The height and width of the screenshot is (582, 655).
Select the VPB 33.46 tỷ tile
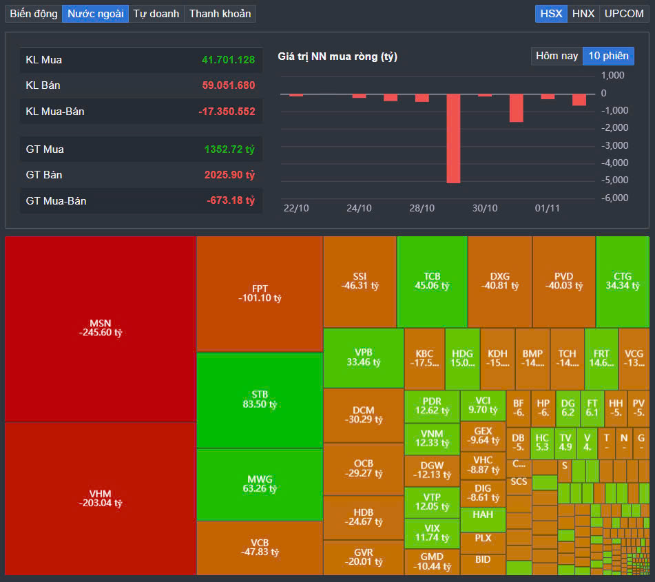point(364,358)
